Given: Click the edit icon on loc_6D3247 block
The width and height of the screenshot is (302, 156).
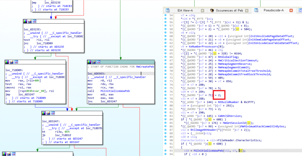Looking at the screenshot, I should click(48, 113).
